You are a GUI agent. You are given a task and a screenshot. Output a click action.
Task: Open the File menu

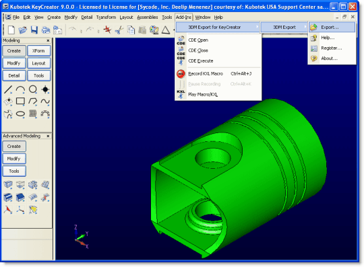[16, 17]
